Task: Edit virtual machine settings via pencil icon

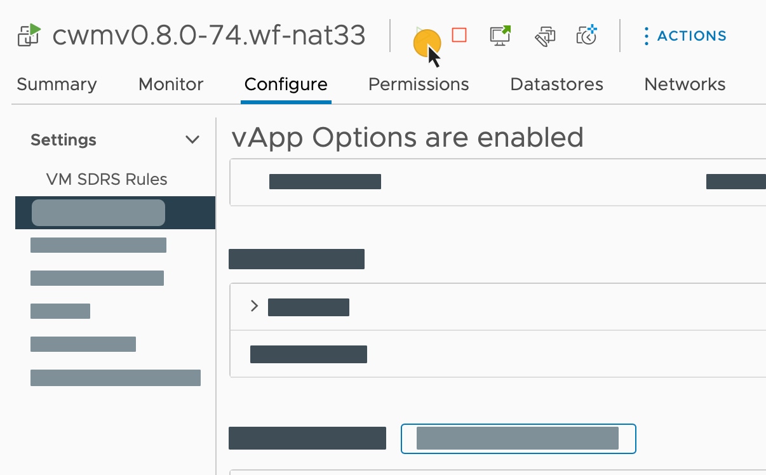Action: pos(544,36)
